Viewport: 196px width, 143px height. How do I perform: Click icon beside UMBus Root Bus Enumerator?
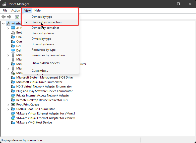(13, 109)
